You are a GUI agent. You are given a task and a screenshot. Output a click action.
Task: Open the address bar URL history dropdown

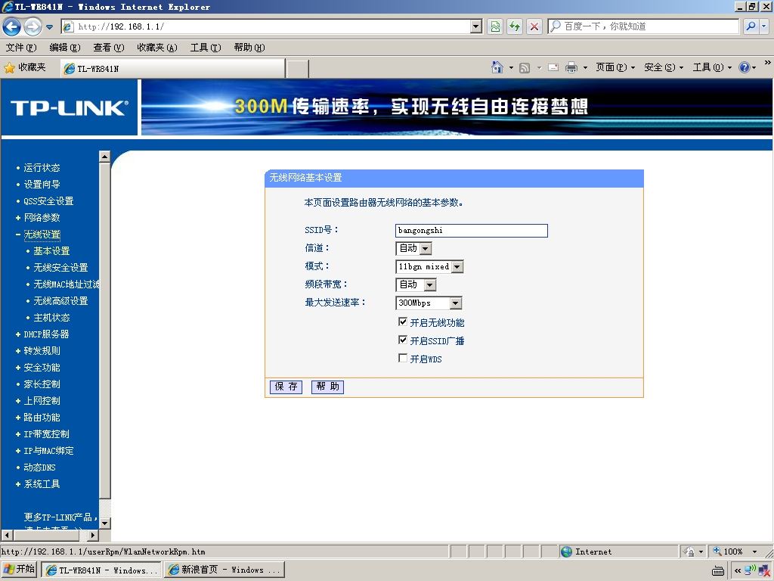coord(476,26)
